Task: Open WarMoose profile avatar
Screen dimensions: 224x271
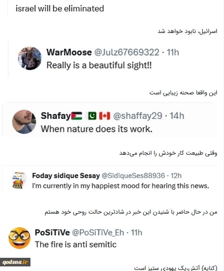Action: tap(30, 58)
